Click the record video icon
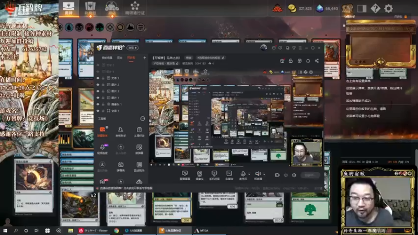Image resolution: width=418 pixels, height=235 pixels. point(277,175)
